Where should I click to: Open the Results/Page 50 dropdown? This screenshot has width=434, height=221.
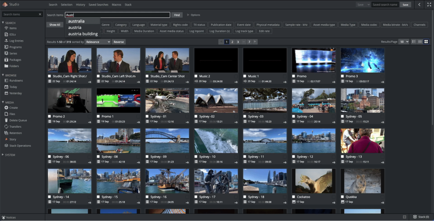(x=404, y=42)
